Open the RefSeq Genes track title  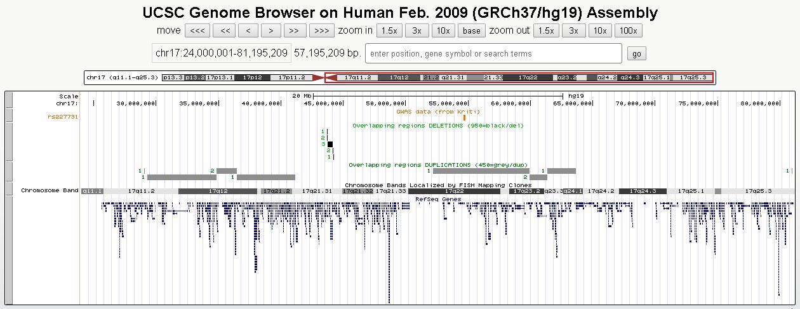coord(438,199)
